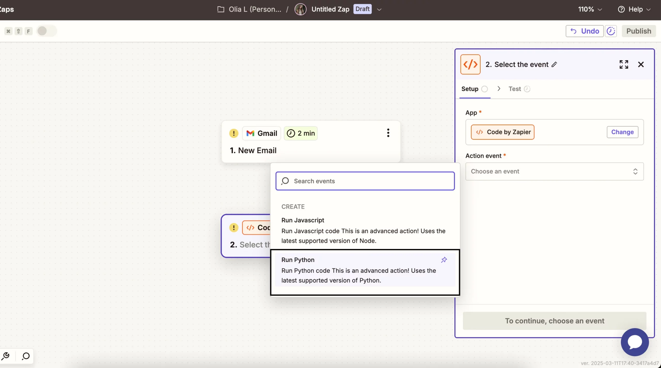Click the Code by Zapier app chip

click(x=502, y=132)
